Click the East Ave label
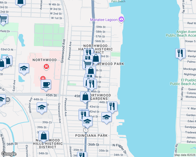 (x=14, y=86)
